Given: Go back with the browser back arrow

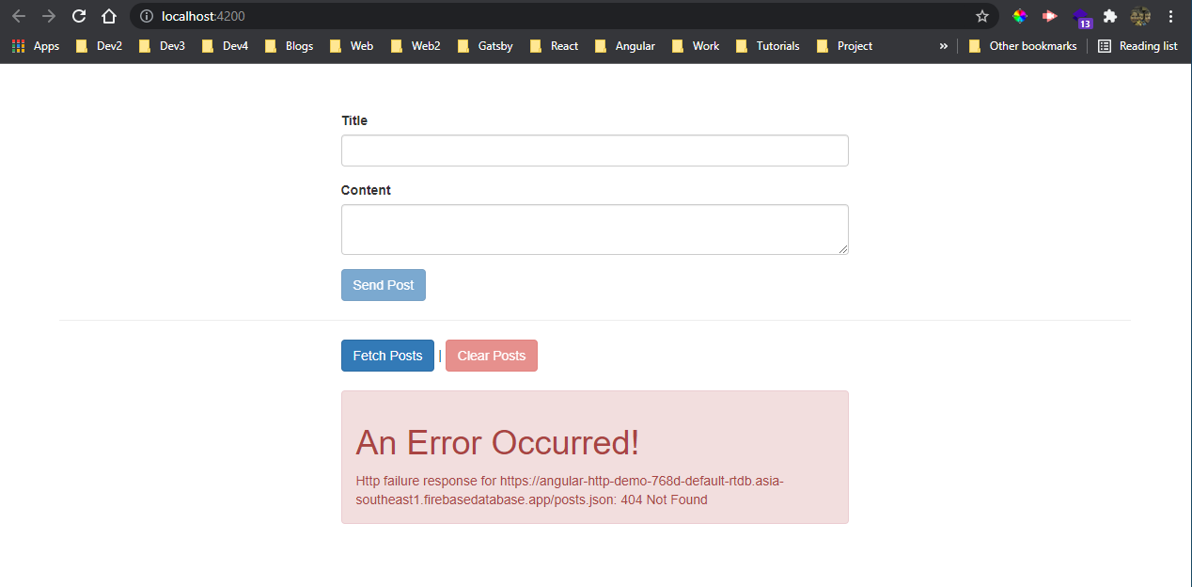Looking at the screenshot, I should (19, 16).
